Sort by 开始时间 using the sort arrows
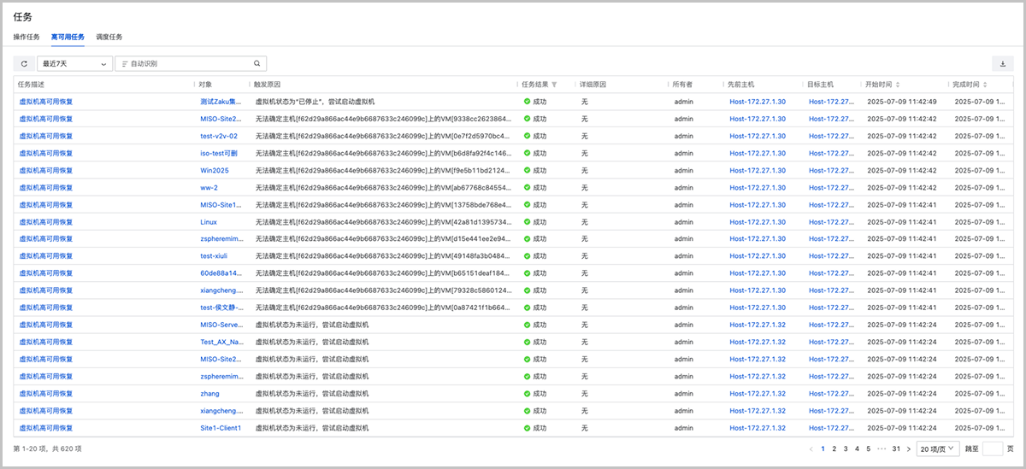This screenshot has height=469, width=1026. pos(898,85)
